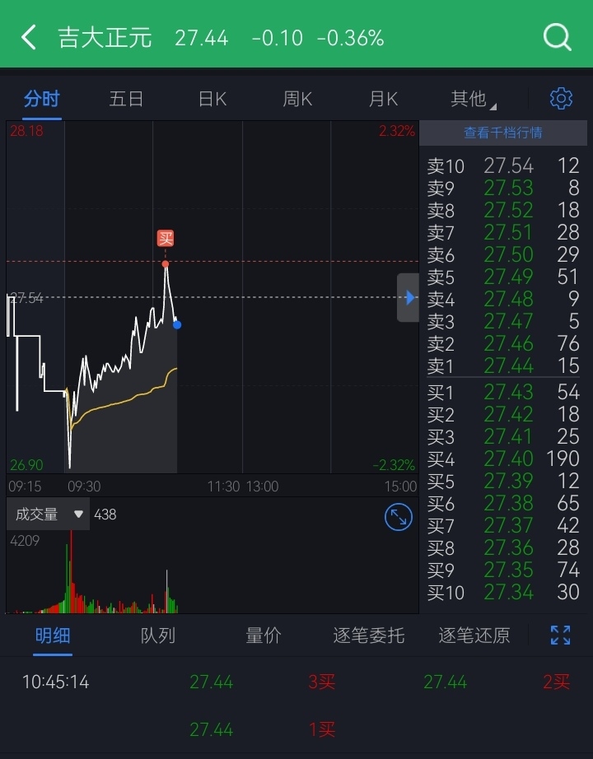Tap the 买10 row at 27.34
The width and height of the screenshot is (593, 759).
coord(503,593)
